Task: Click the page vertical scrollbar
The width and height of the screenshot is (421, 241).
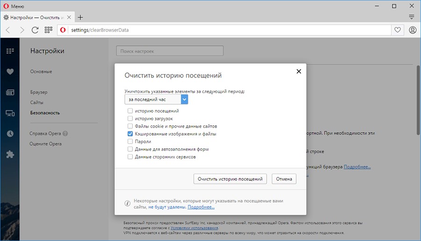Action: 418,100
